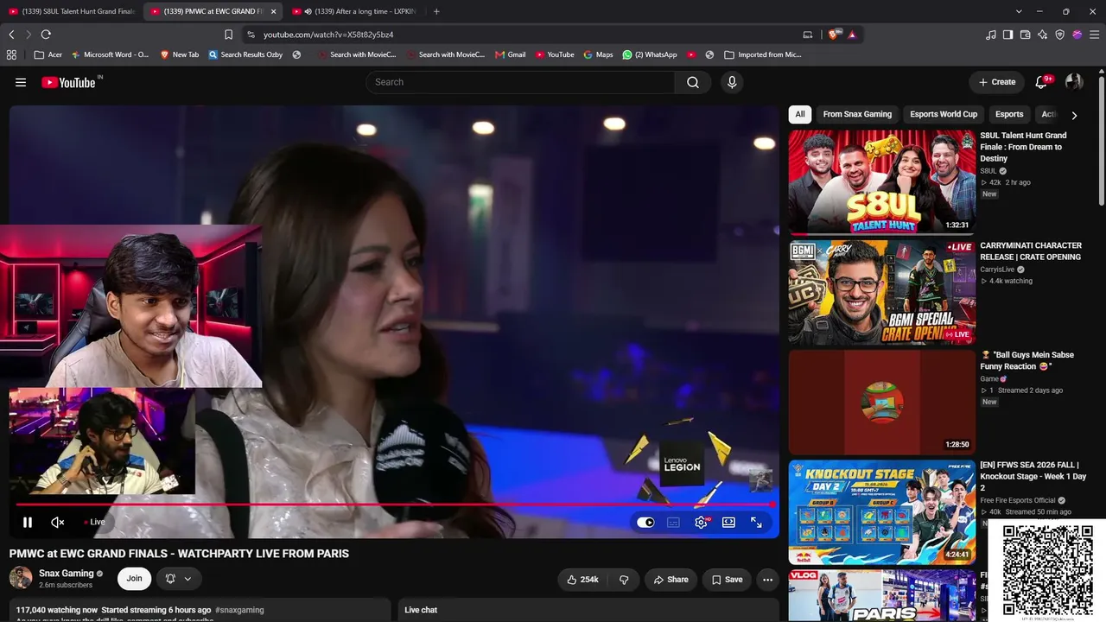1106x622 pixels.
Task: Open FFWS SEA 2026 FALL video title
Action: 1033,476
